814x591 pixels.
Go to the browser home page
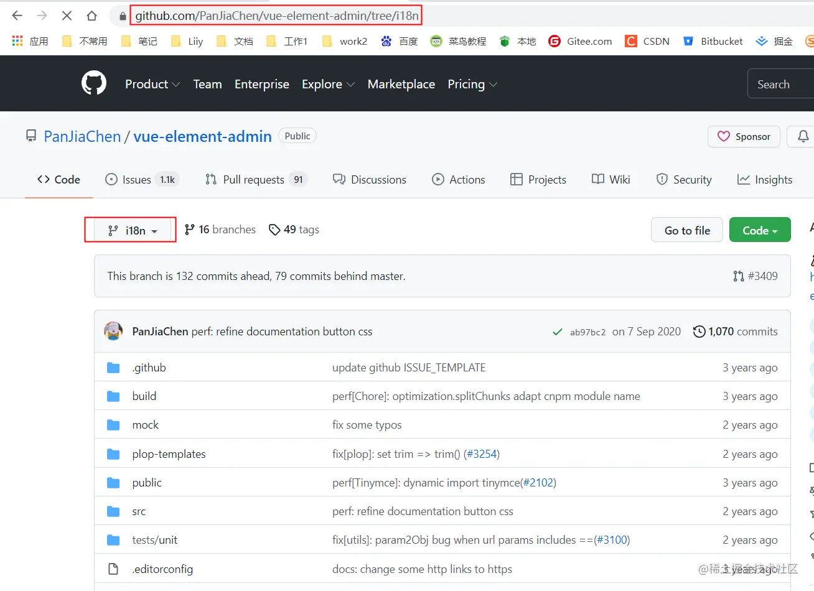91,16
